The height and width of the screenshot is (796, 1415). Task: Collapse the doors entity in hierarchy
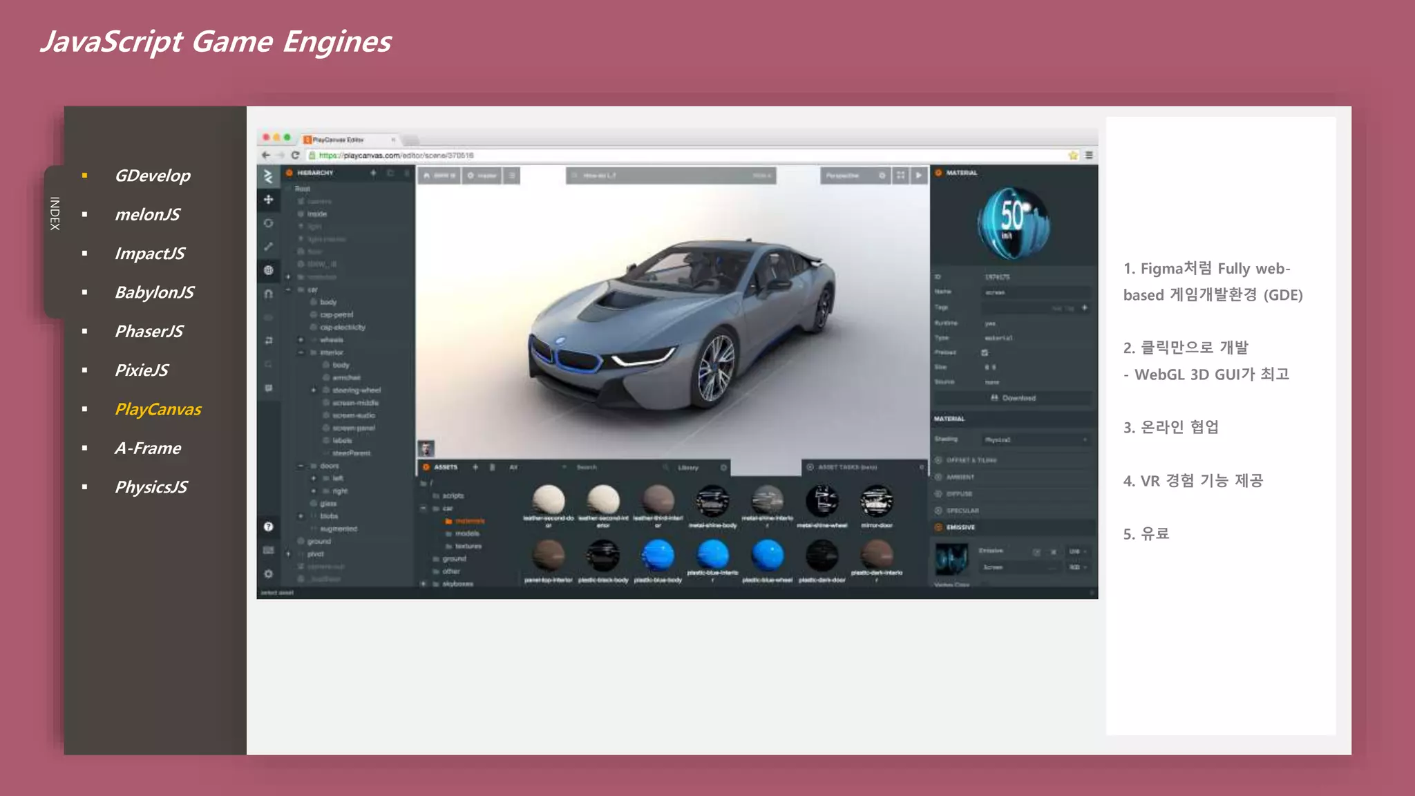click(x=301, y=466)
